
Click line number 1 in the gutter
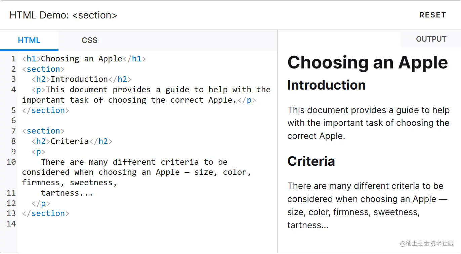(13, 59)
